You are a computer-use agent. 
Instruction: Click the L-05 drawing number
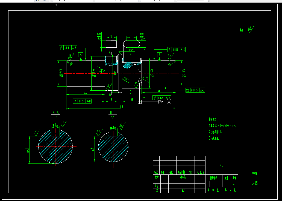(x=254, y=183)
